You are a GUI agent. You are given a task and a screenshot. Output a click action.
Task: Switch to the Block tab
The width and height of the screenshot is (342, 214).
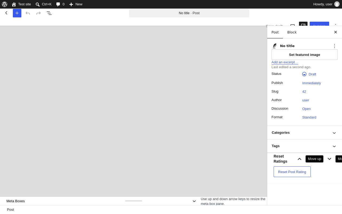292,32
